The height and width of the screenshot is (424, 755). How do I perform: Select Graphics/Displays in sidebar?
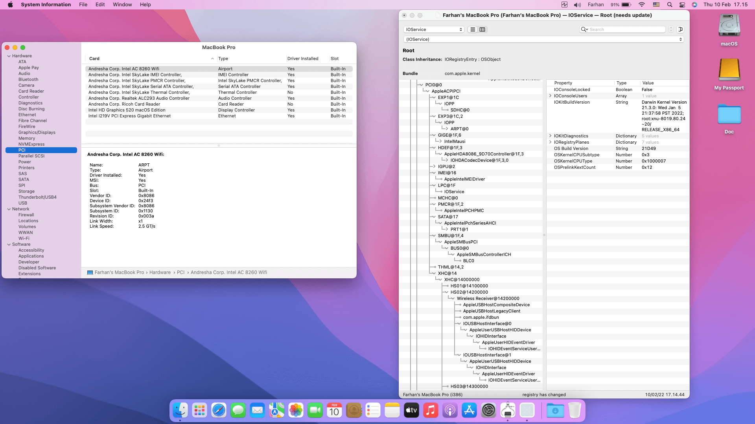(x=37, y=132)
